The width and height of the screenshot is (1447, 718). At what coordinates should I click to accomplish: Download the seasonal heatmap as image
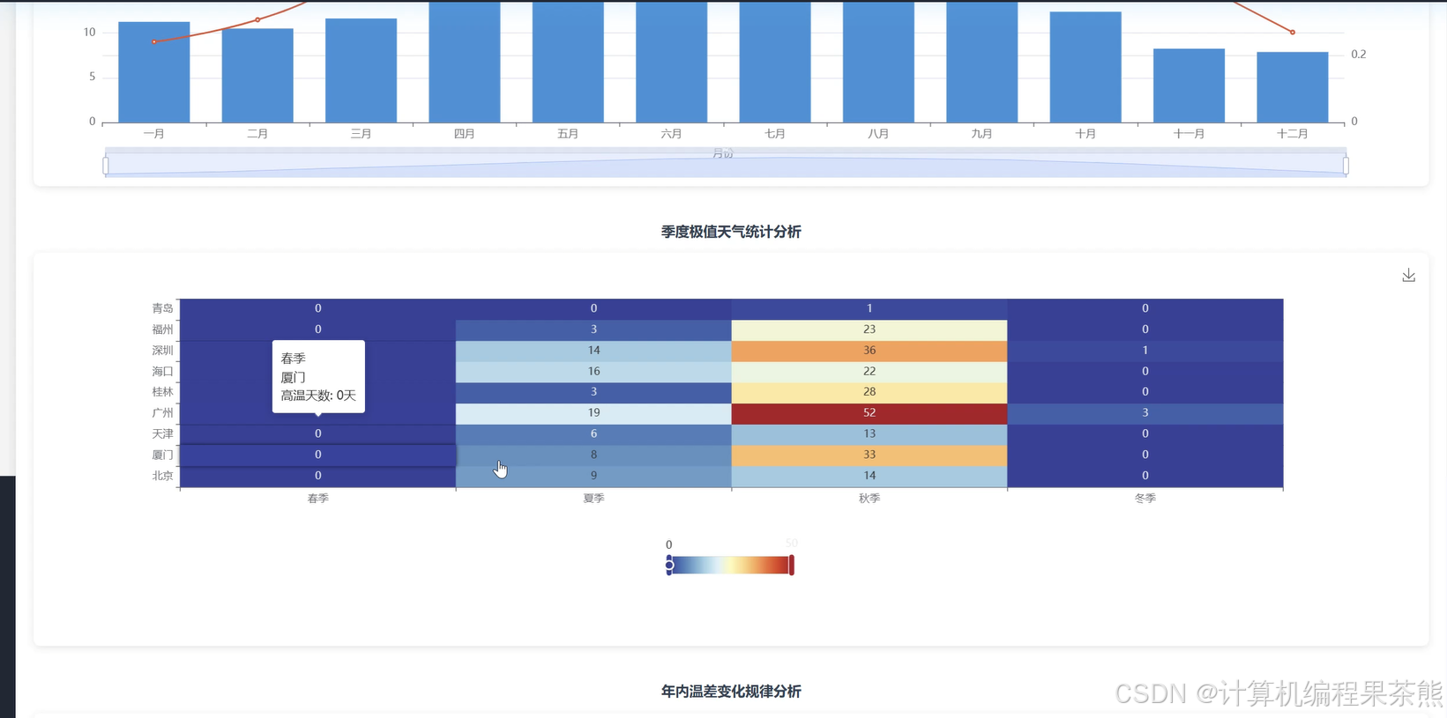(x=1408, y=276)
